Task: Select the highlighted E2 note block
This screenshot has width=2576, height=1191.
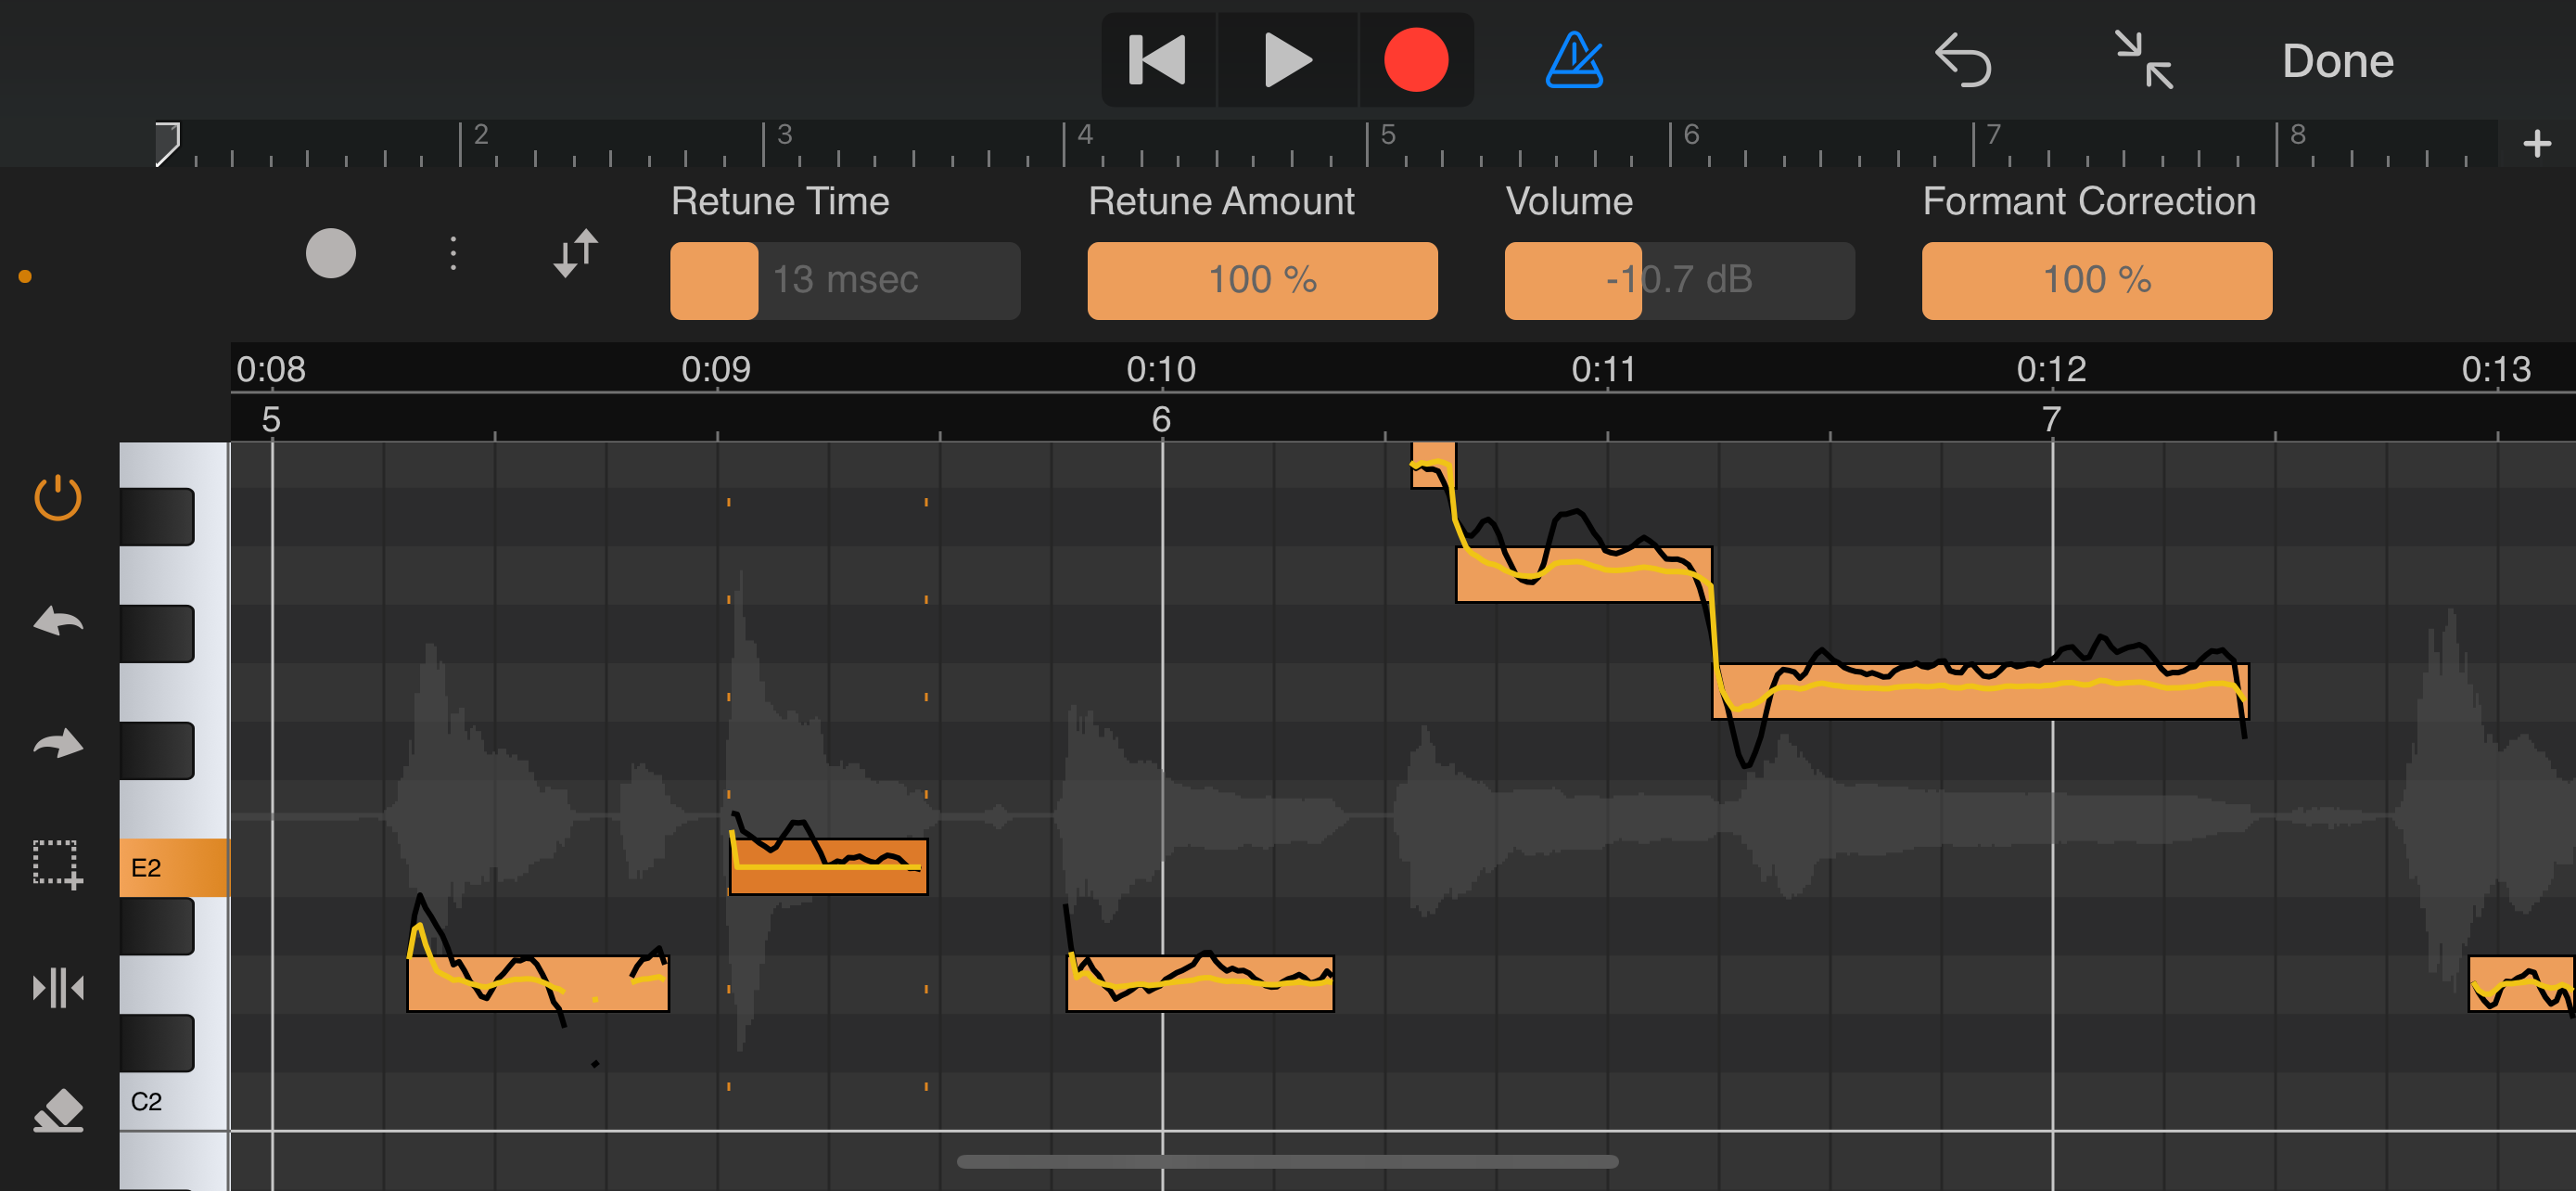Action: 829,866
